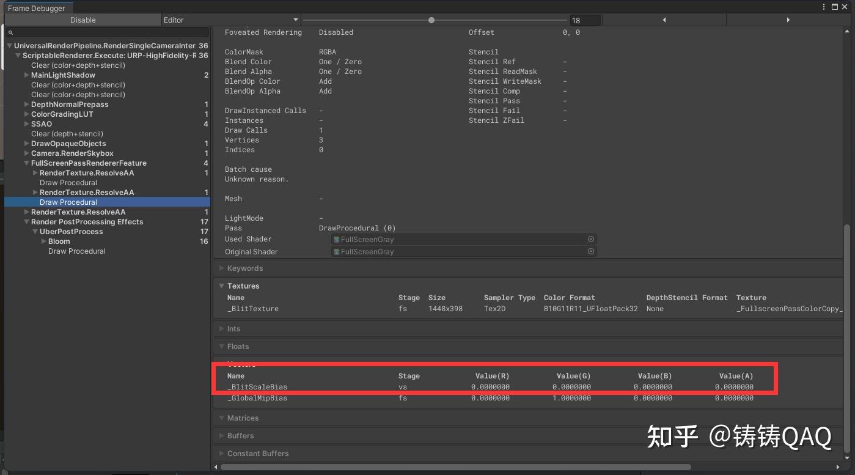
Task: Collapse ScriptableRenderer.Execute node
Action: (x=18, y=56)
